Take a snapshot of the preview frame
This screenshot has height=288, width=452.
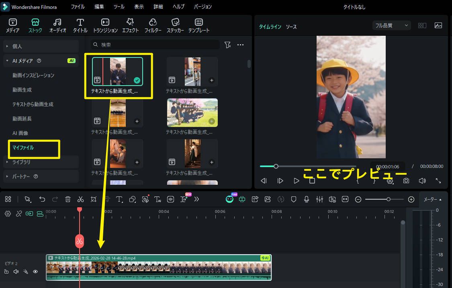(406, 181)
